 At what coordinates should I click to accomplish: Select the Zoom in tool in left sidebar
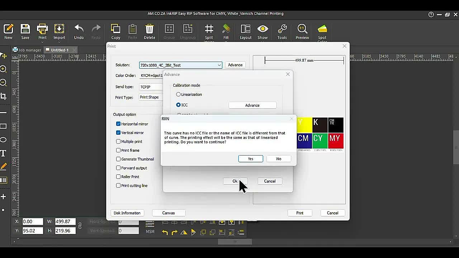[x=3, y=69]
